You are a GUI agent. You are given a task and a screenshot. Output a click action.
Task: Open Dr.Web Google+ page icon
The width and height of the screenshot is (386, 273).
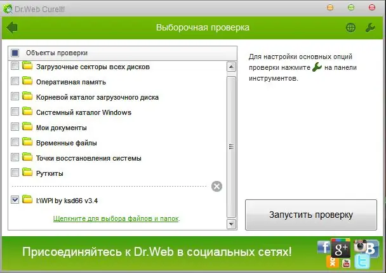coord(341,248)
